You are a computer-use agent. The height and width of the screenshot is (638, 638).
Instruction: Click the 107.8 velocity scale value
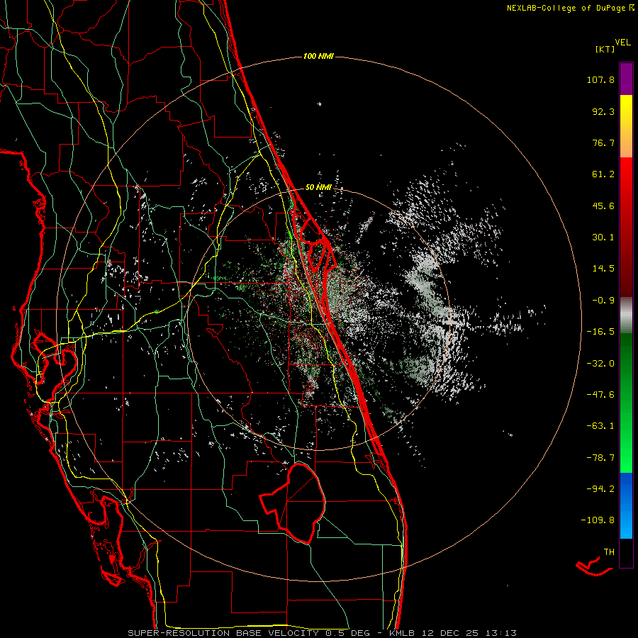(600, 79)
